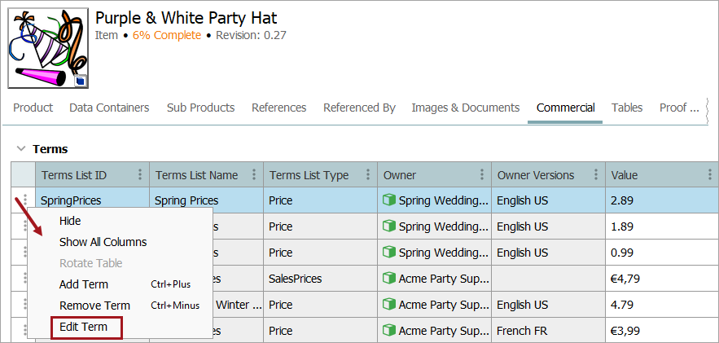
Task: Open Terms List Type column options menu
Action: [x=368, y=174]
